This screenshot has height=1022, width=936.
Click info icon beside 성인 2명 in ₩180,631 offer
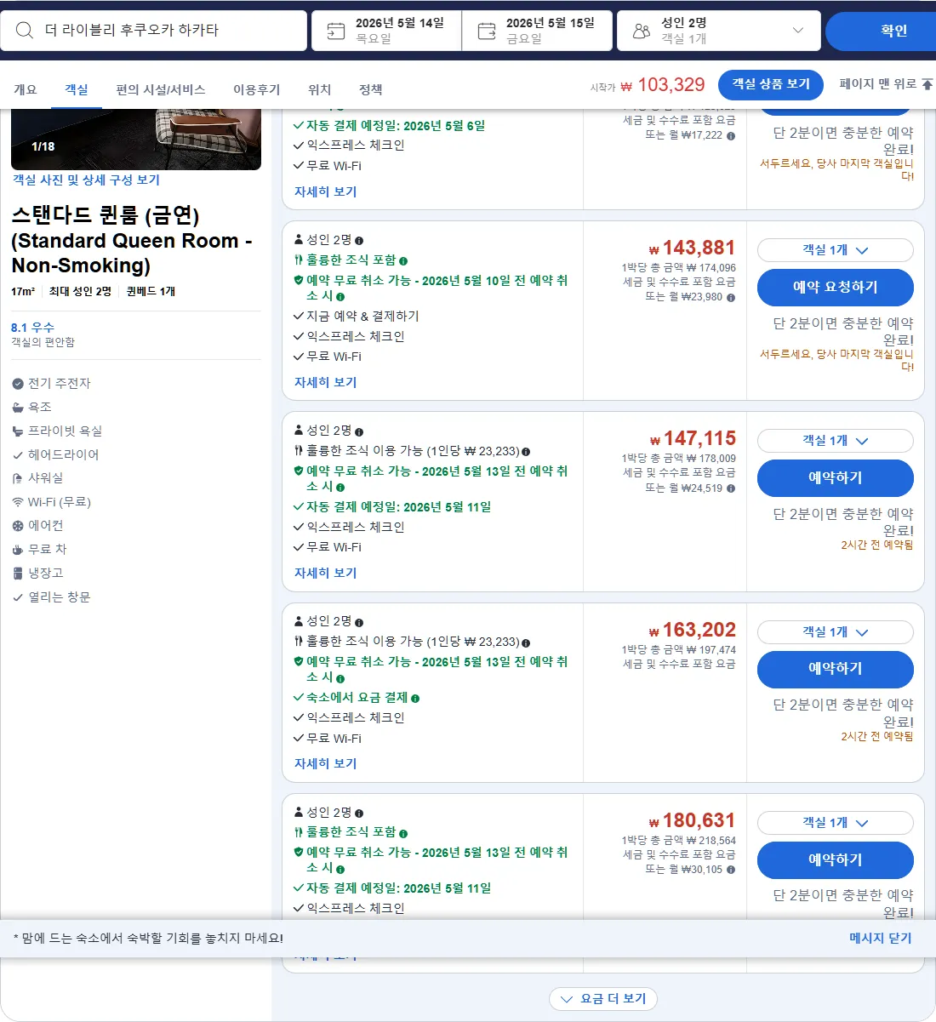[x=359, y=814]
